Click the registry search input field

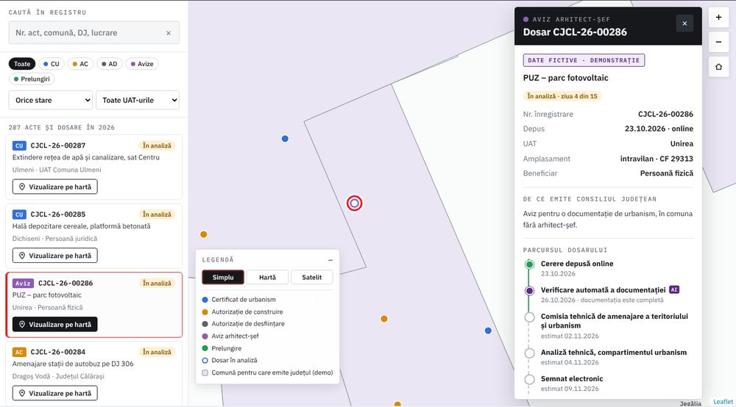(94, 33)
